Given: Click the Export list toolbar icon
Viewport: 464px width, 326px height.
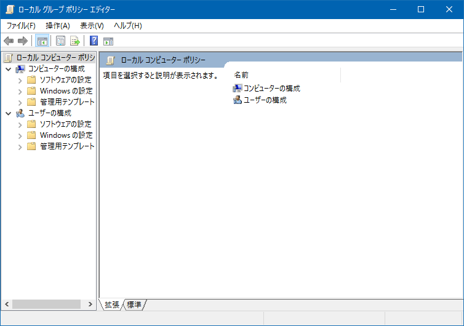Looking at the screenshot, I should [x=75, y=41].
